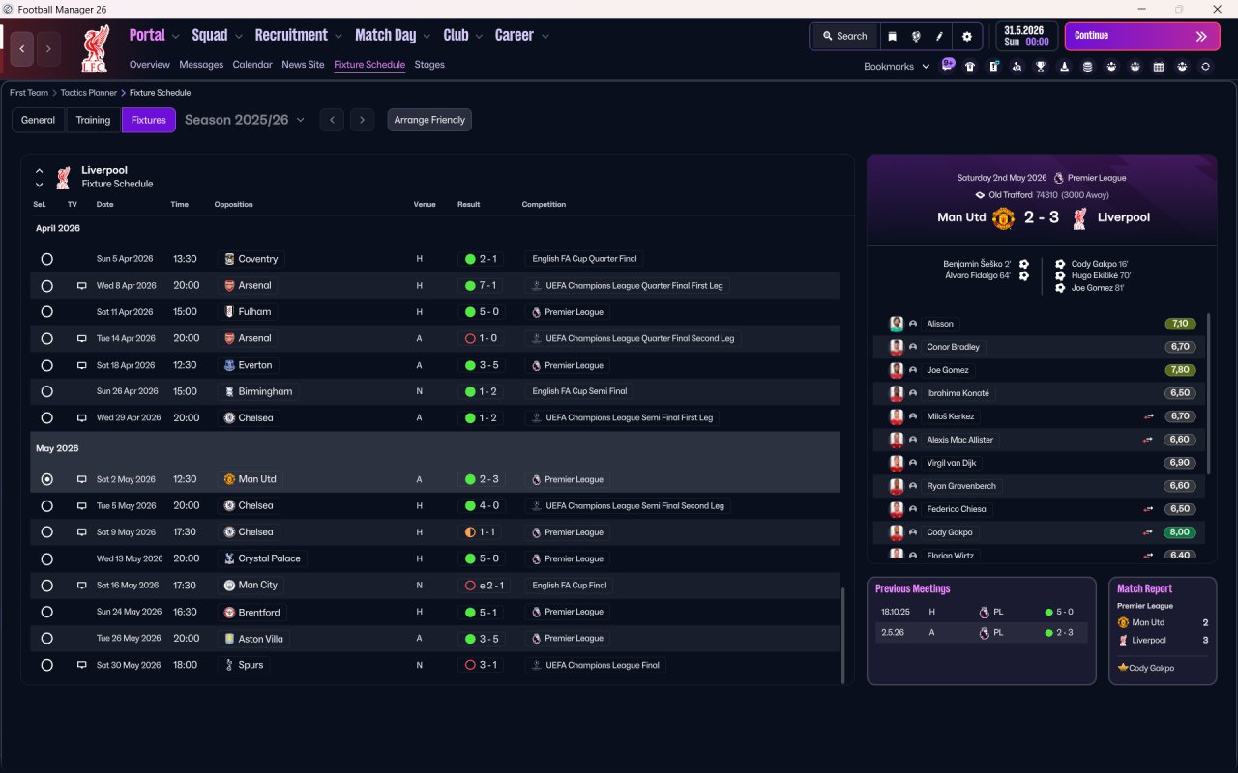
Task: Click the fixture list vertical scrollbar
Action: (843, 635)
